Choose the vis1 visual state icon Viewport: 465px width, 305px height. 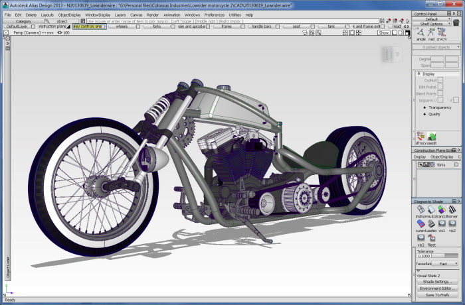(x=442, y=224)
